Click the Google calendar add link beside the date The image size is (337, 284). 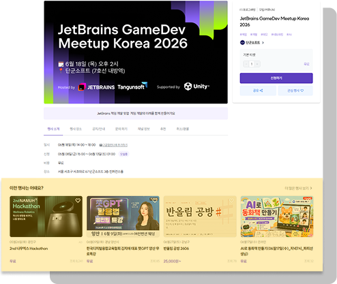click(x=113, y=145)
